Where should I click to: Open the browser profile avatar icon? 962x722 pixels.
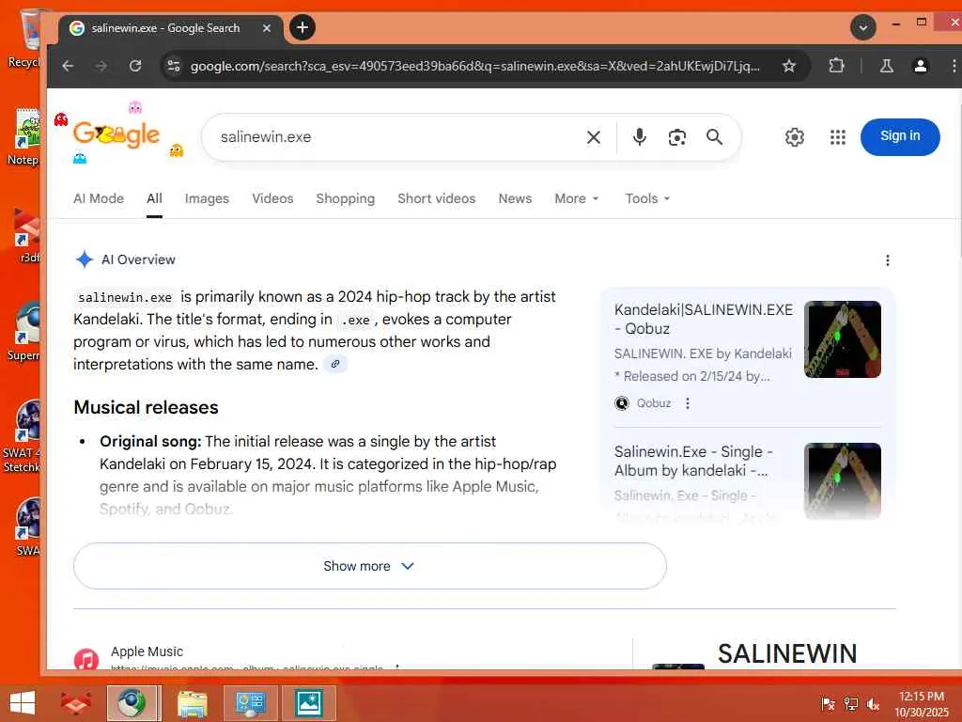921,66
